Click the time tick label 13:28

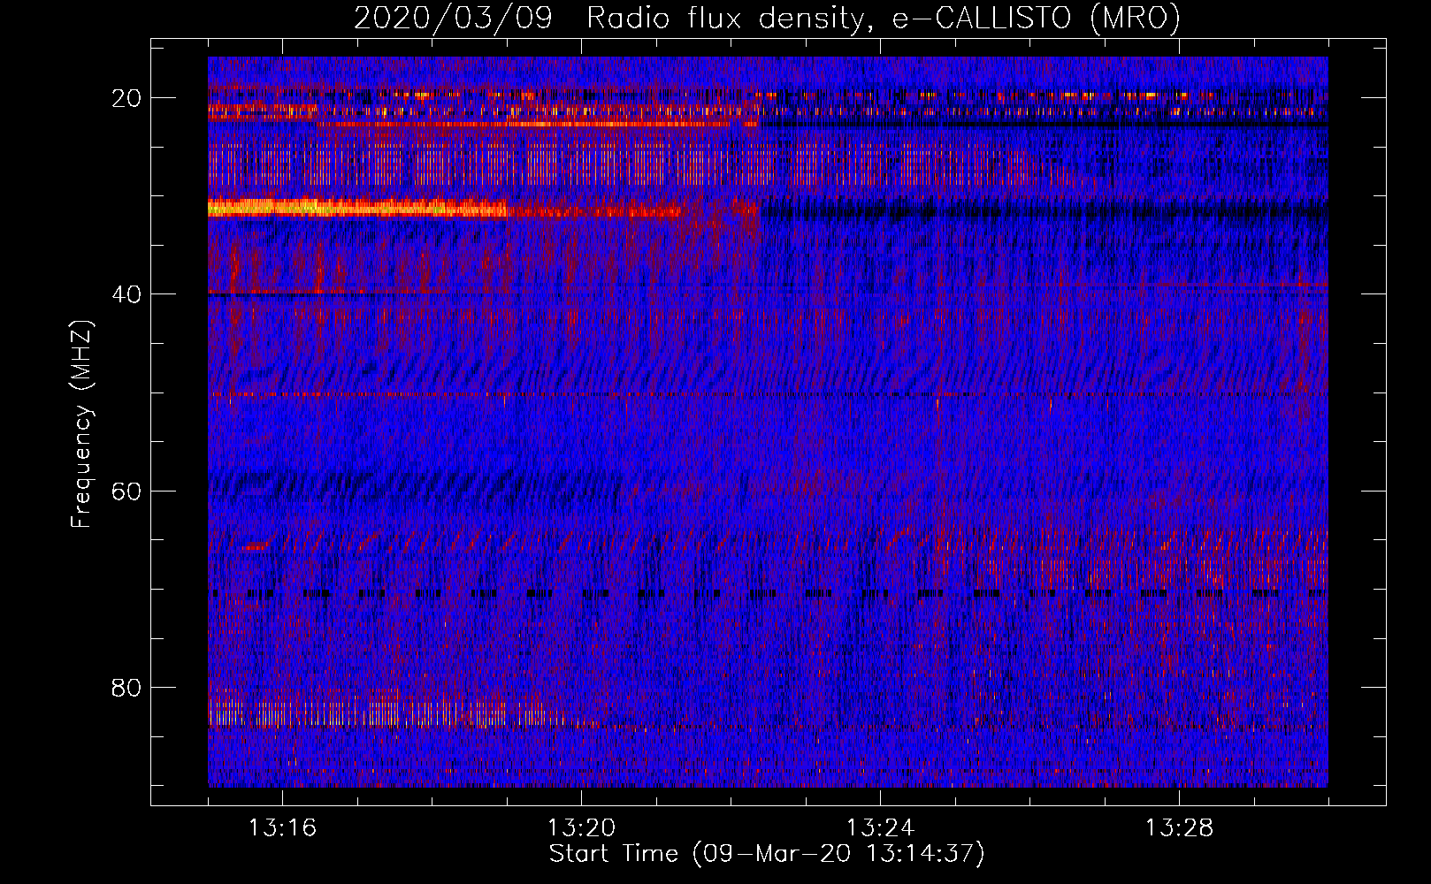pyautogui.click(x=1179, y=828)
